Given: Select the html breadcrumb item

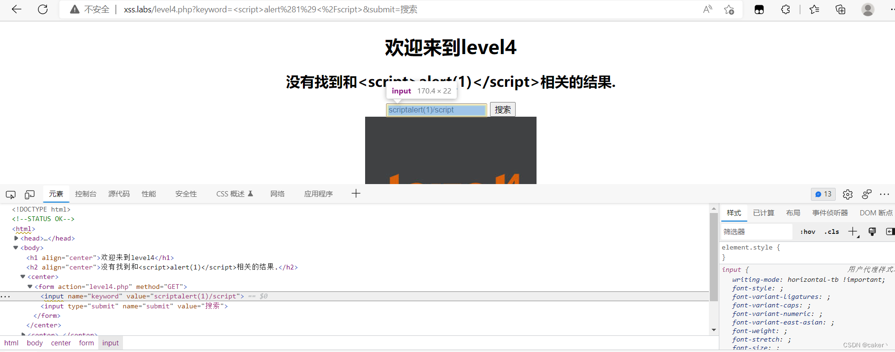Looking at the screenshot, I should (x=11, y=343).
